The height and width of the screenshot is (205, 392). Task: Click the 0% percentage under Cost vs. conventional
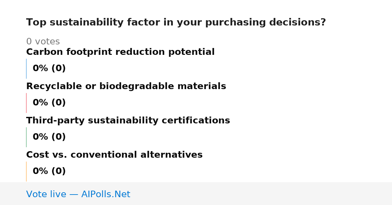(x=41, y=171)
